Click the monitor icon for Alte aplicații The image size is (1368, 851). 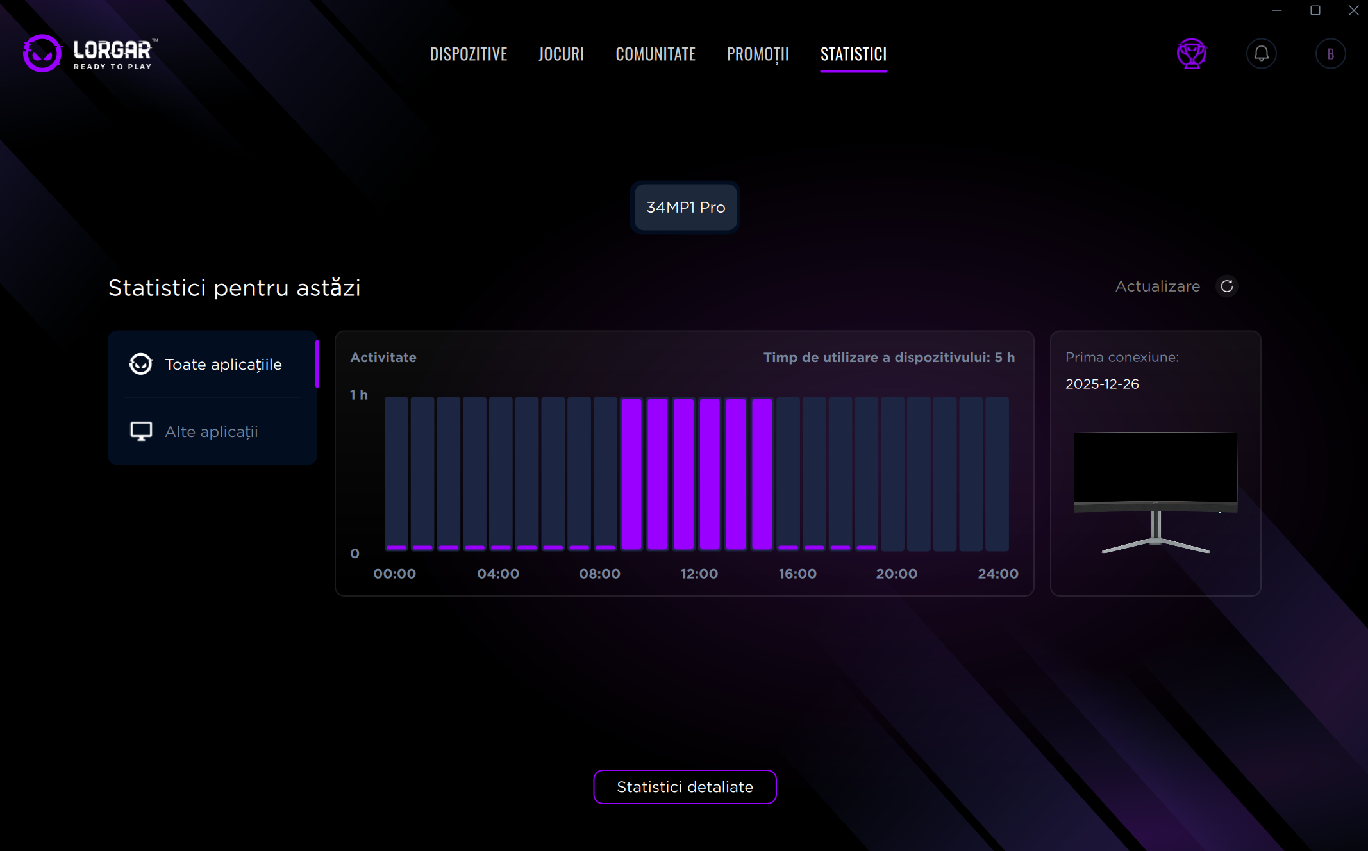tap(141, 431)
